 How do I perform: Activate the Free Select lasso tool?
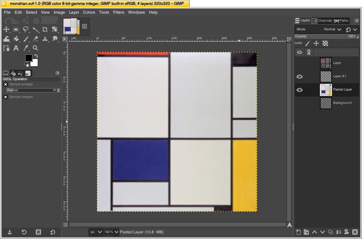[25, 30]
